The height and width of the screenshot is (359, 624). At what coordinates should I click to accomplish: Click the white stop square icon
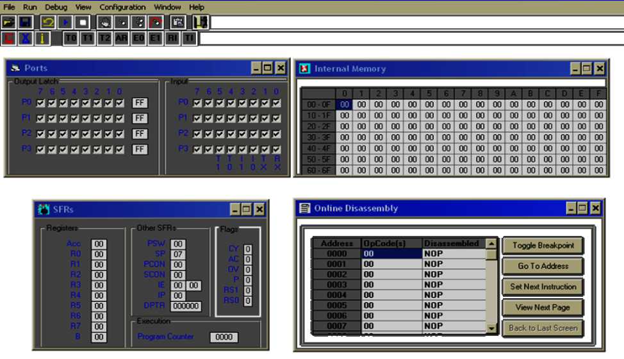tap(83, 22)
